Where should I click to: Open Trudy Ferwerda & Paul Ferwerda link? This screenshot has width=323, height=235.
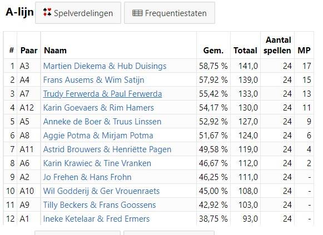pyautogui.click(x=103, y=94)
